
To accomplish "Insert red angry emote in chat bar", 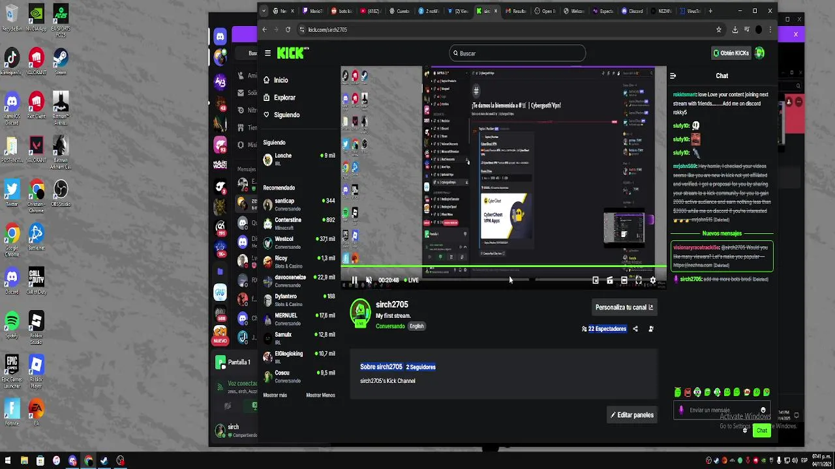I will (688, 392).
